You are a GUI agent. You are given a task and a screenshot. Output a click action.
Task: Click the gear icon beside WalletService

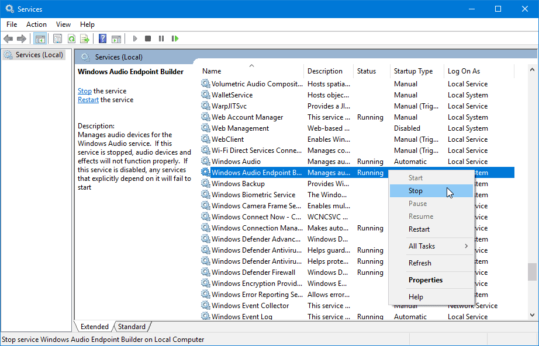[206, 95]
